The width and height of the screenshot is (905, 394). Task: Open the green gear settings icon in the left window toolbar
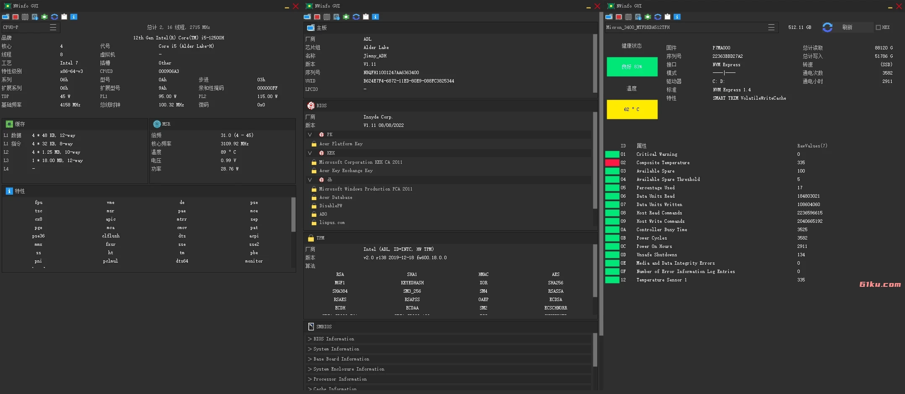[44, 17]
